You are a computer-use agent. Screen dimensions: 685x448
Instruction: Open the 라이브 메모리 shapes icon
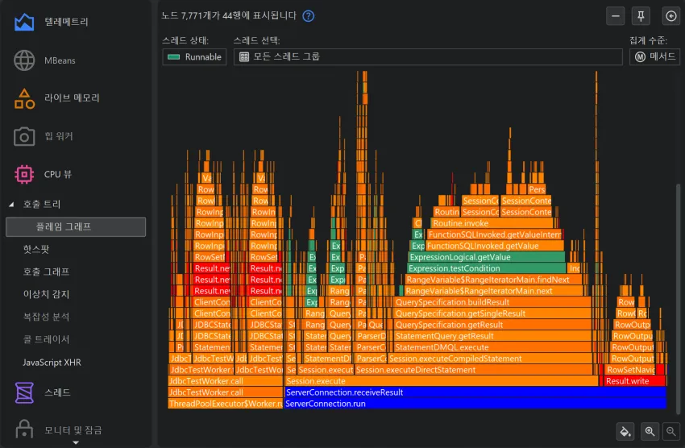[24, 98]
